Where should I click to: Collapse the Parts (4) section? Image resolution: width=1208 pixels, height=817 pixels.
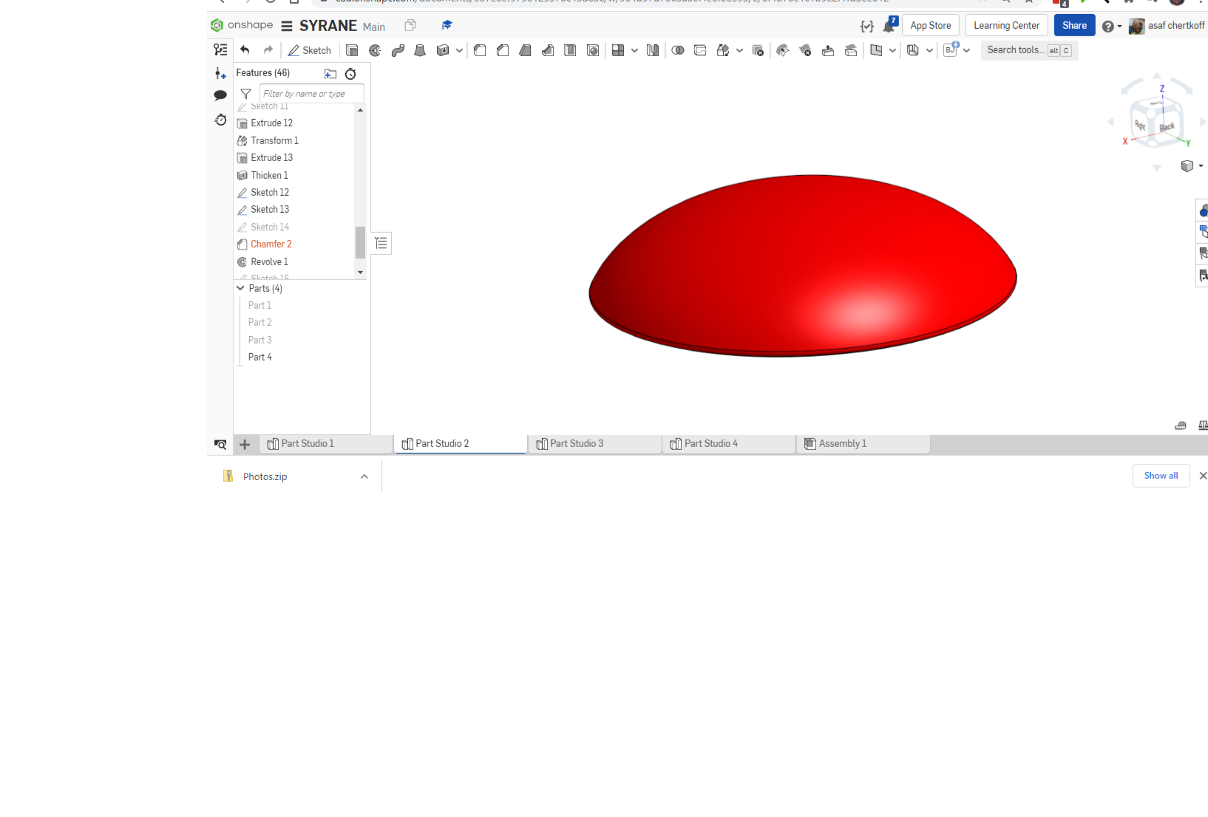pyautogui.click(x=240, y=288)
